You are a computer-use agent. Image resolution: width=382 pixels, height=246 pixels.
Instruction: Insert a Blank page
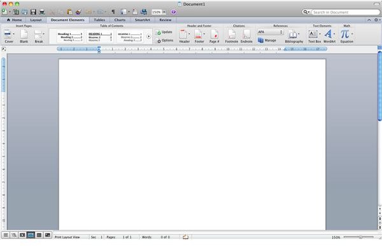[x=24, y=36]
